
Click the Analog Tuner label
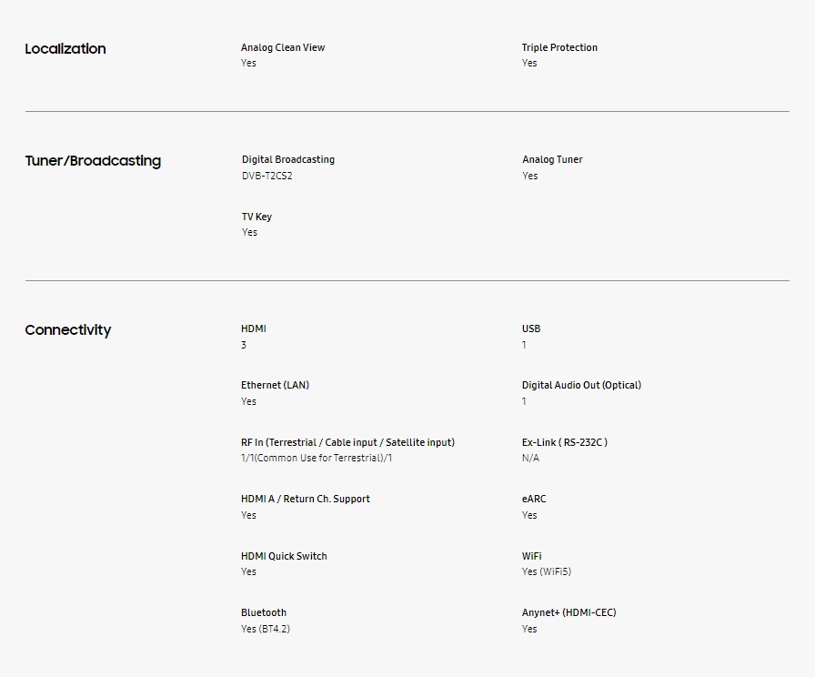tap(552, 159)
